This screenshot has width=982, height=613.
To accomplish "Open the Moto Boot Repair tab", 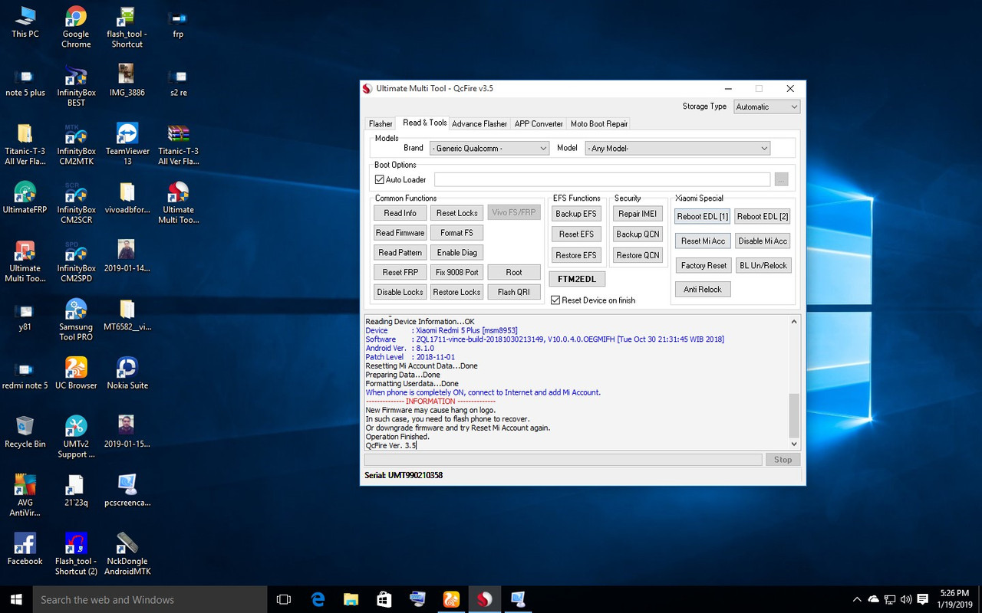I will [x=599, y=123].
